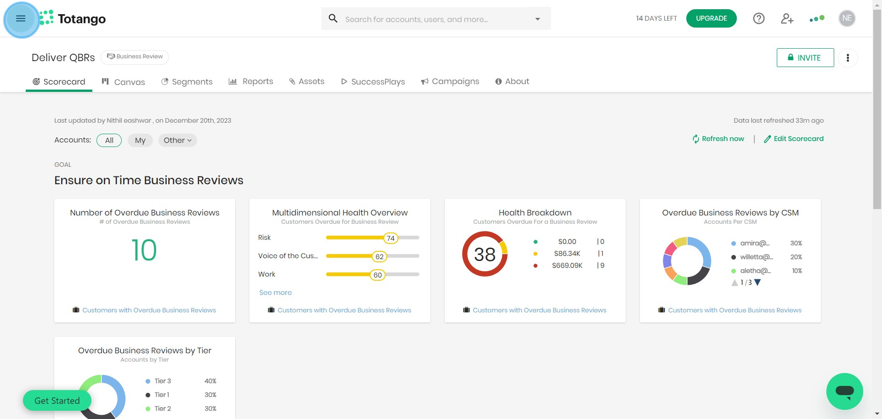Screen dimensions: 882x419
Task: Switch to the Segments tab
Action: tap(187, 82)
